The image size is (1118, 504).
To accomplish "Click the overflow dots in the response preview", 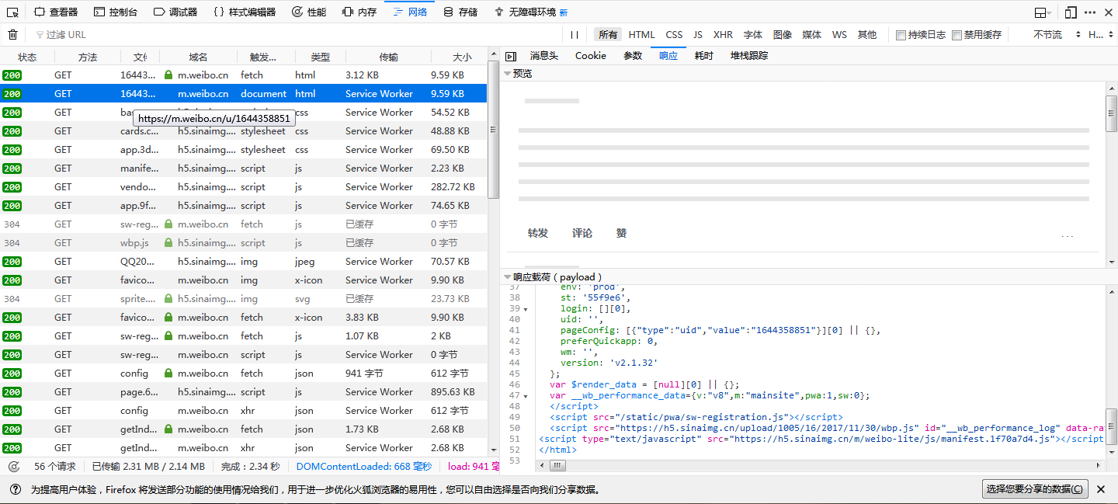I will click(1068, 237).
